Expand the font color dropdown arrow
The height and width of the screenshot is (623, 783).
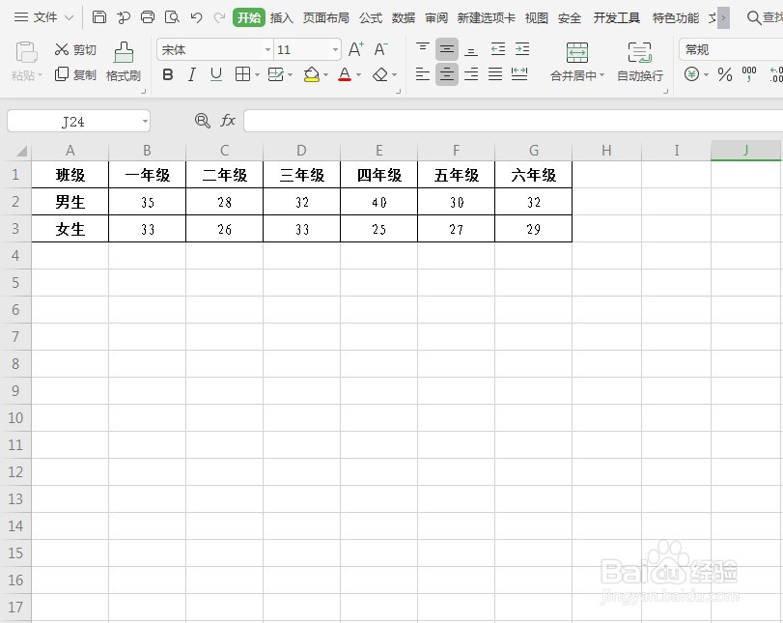point(358,75)
